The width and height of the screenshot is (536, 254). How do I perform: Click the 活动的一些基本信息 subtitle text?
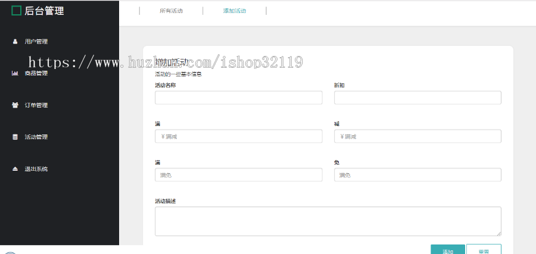pos(179,74)
